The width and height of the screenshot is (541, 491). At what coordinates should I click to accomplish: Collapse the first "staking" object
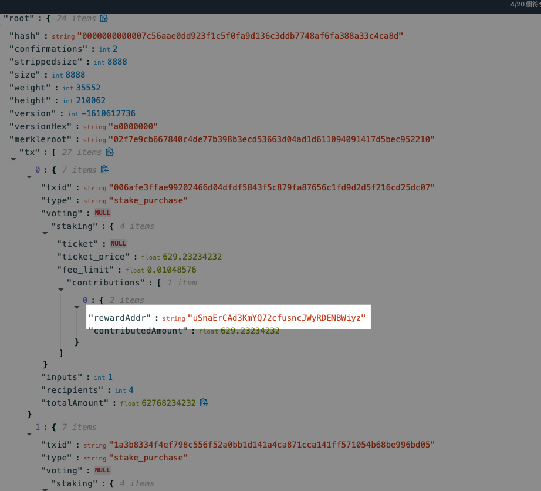point(45,233)
